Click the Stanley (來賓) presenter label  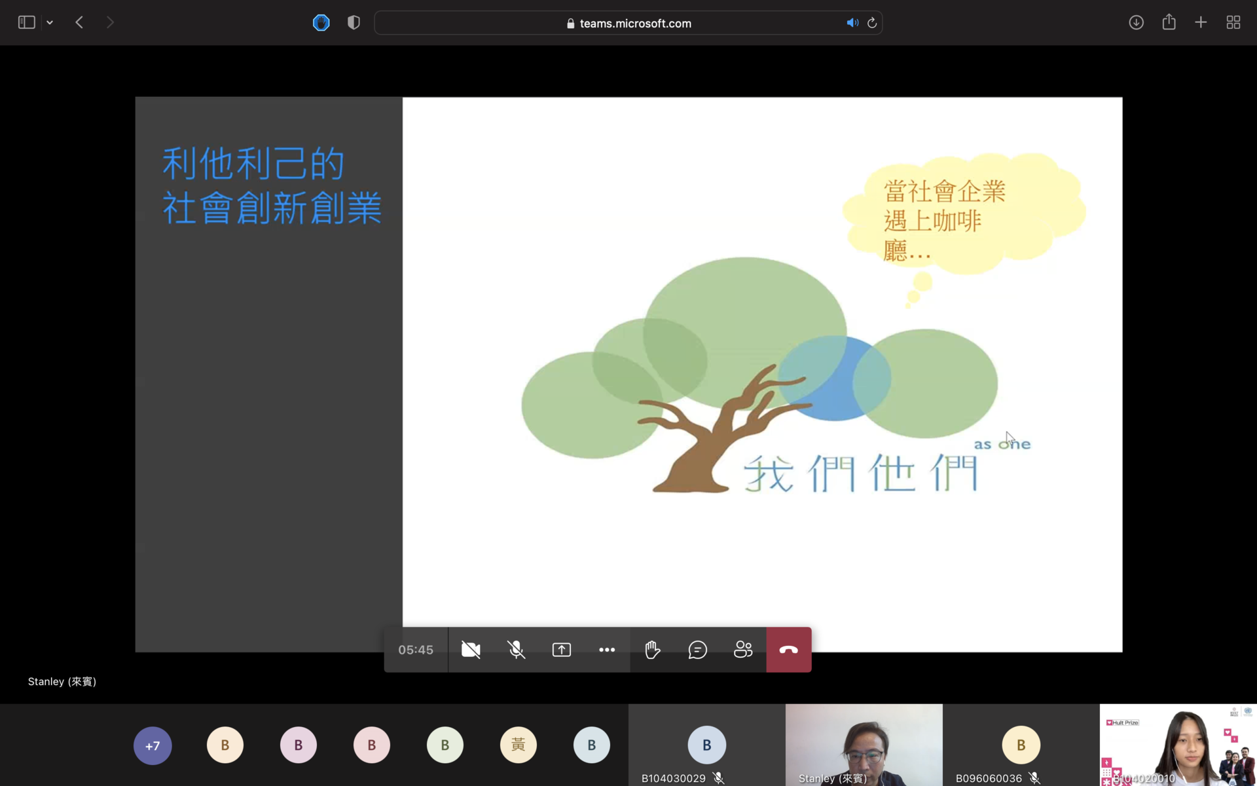[x=62, y=682]
